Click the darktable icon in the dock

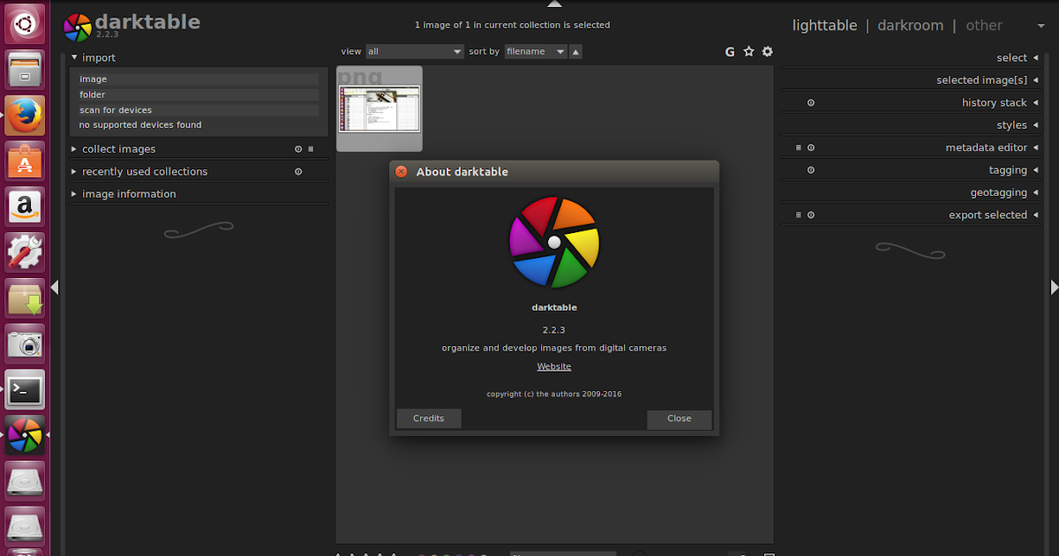click(x=25, y=436)
